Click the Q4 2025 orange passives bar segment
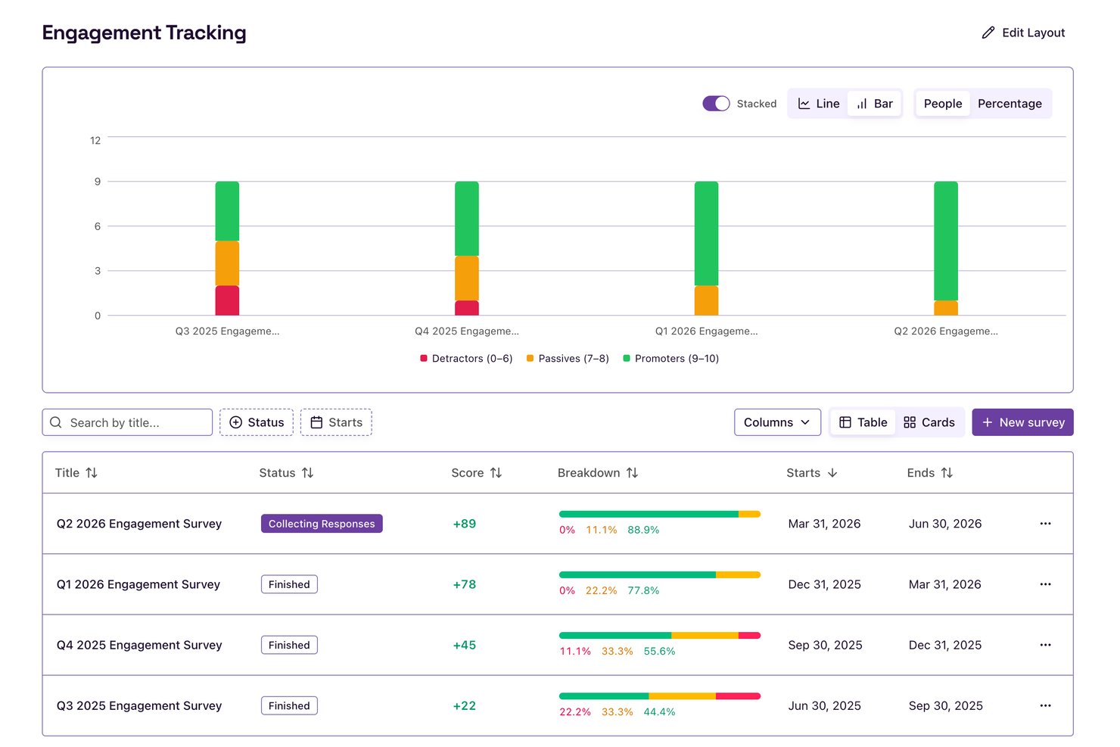Image resolution: width=1120 pixels, height=747 pixels. (x=467, y=278)
